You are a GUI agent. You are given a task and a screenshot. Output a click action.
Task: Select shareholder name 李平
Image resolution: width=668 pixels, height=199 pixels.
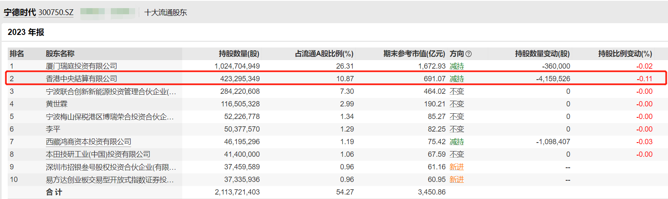(53, 129)
